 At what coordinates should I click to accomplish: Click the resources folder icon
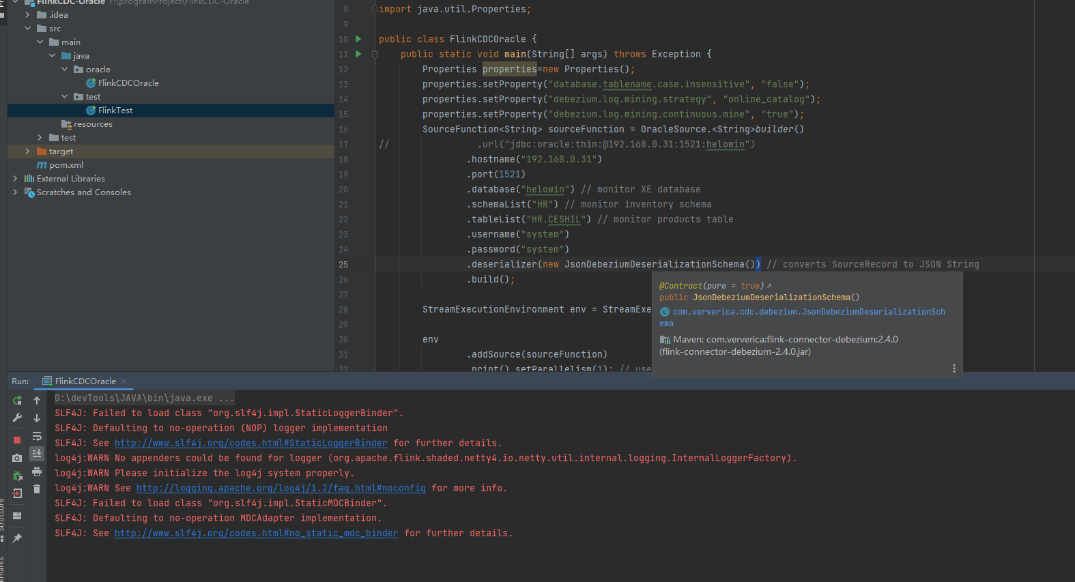66,124
